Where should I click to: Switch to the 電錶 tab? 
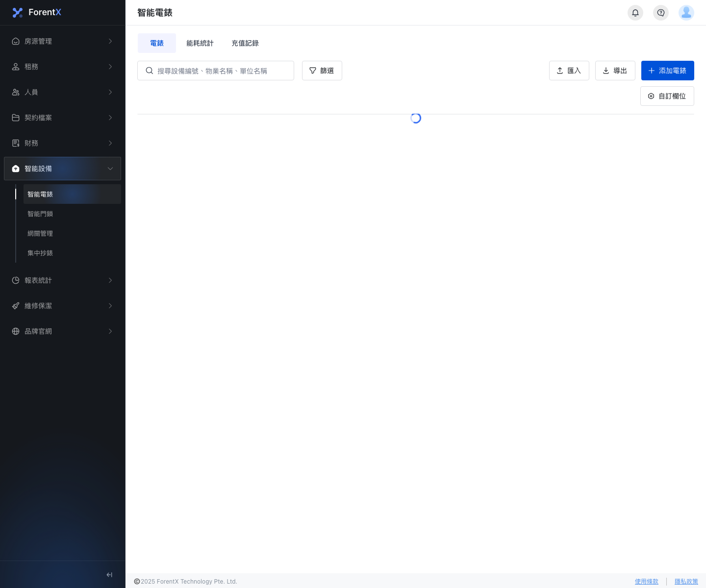(157, 43)
